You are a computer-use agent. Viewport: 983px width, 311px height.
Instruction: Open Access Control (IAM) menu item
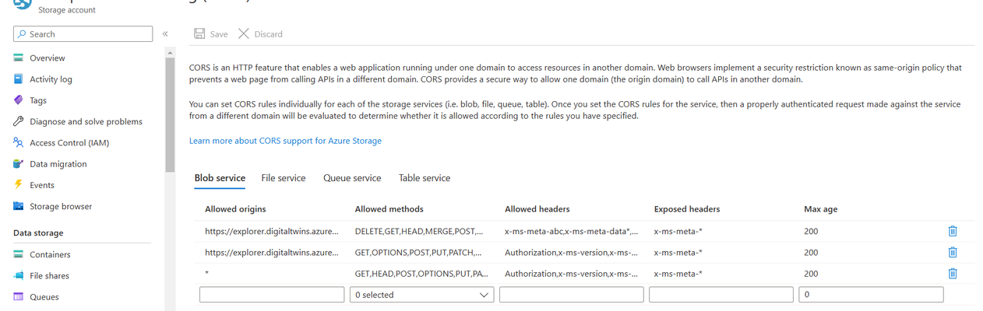[x=69, y=143]
